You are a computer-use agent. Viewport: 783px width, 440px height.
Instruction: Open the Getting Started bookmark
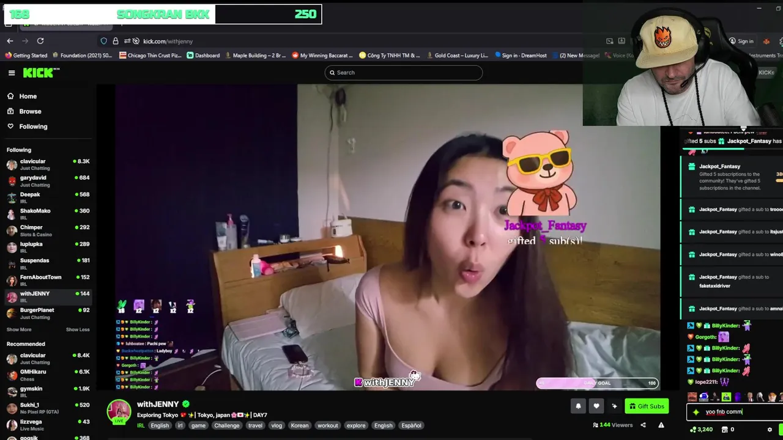click(26, 55)
